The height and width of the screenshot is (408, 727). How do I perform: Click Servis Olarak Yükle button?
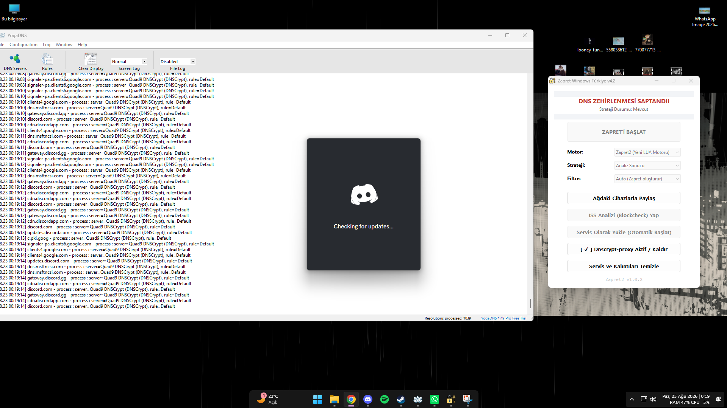624,232
